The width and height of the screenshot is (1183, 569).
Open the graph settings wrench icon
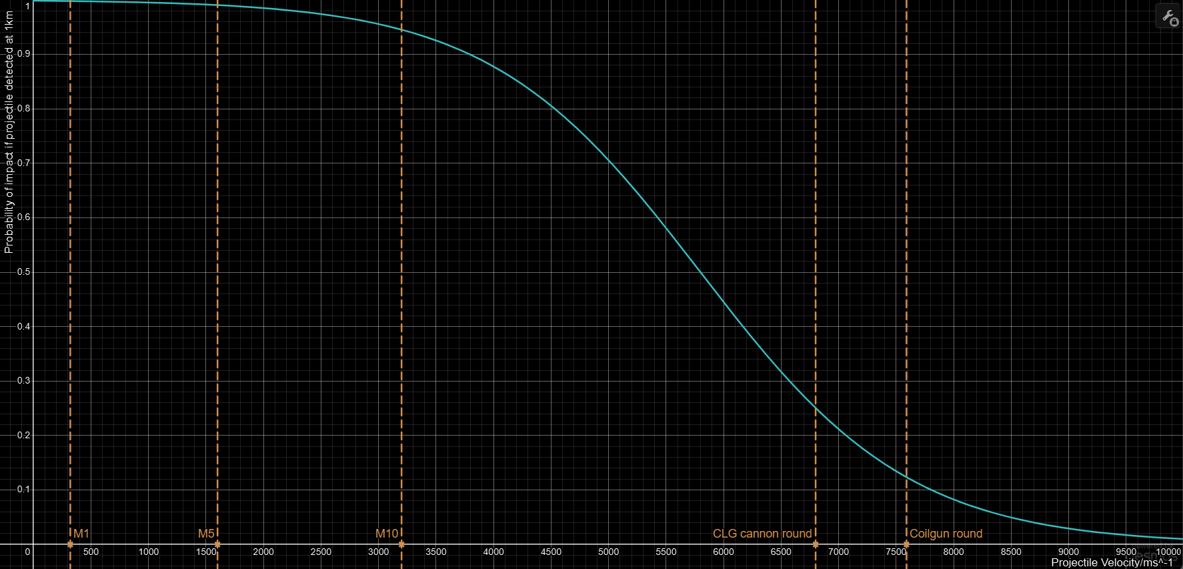(1170, 17)
